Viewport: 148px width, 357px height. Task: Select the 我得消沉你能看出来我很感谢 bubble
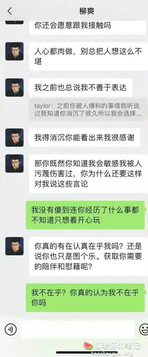84,137
